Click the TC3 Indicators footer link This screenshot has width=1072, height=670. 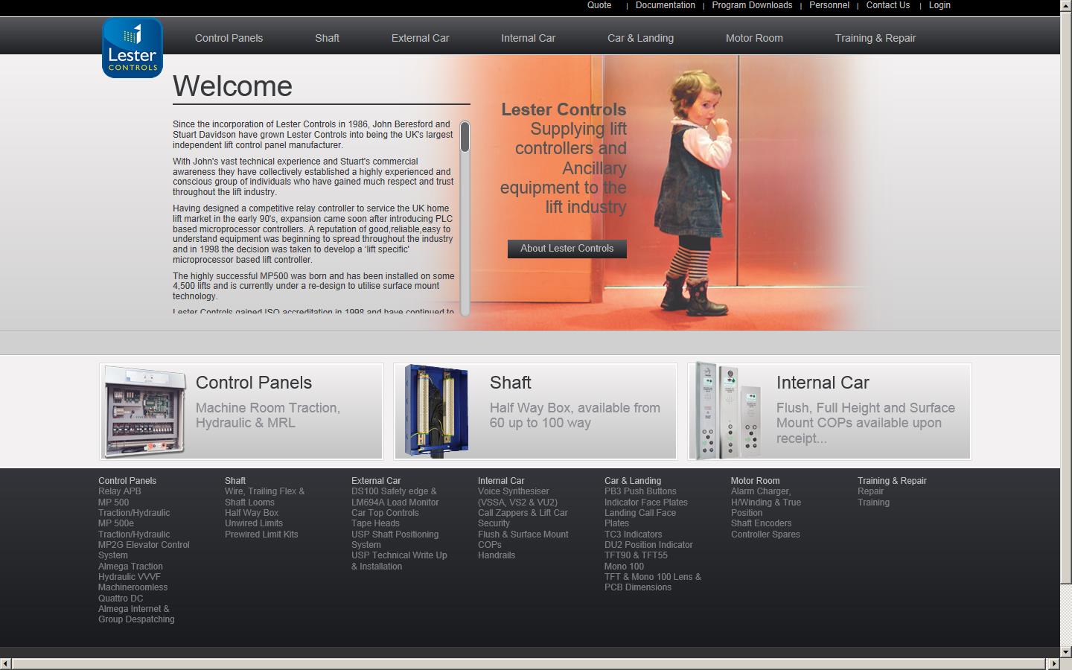click(x=634, y=534)
